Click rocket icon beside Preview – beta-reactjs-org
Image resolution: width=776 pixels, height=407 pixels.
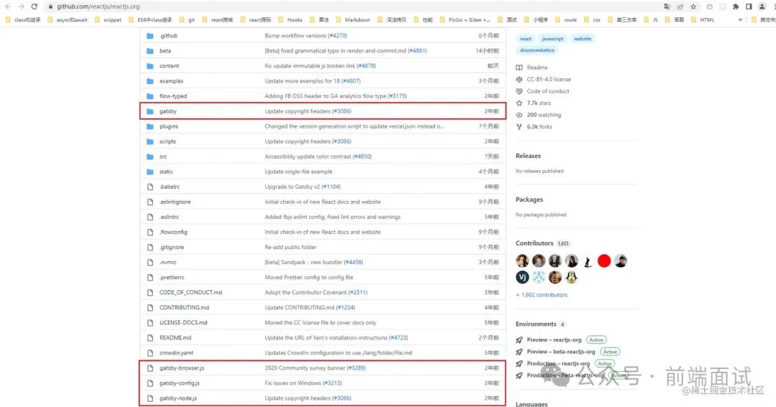[519, 352]
